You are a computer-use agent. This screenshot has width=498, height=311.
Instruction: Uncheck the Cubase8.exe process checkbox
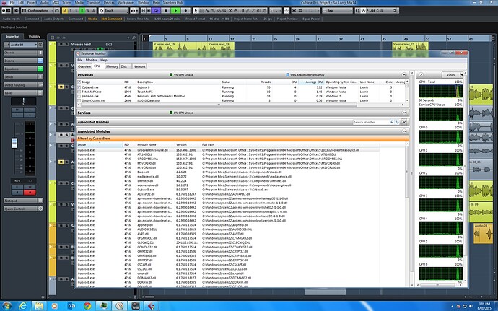tap(79, 87)
